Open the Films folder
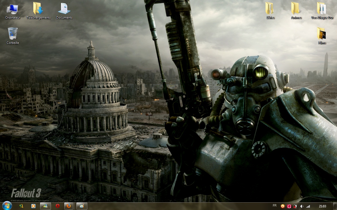Screen dimensions: 337x210 pyautogui.click(x=322, y=36)
